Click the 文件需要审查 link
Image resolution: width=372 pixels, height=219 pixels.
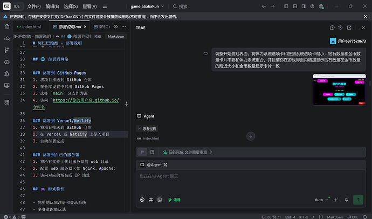[x=196, y=152]
